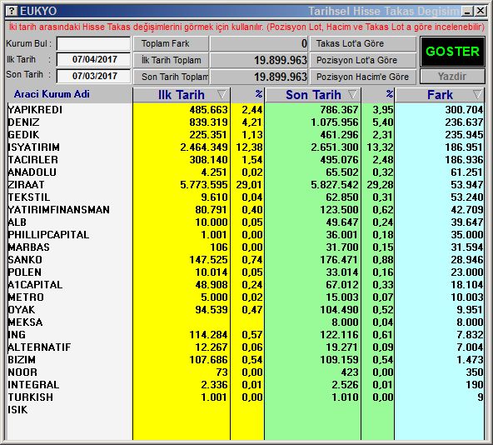Close the EUKYO window
493x445 pixels.
[x=481, y=12]
